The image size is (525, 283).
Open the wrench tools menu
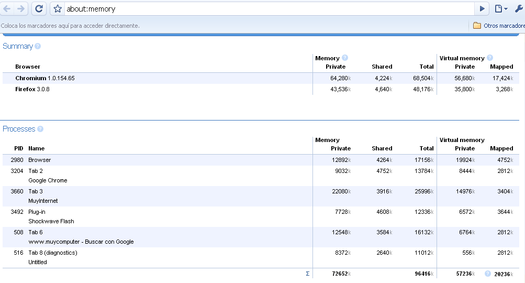click(x=519, y=8)
